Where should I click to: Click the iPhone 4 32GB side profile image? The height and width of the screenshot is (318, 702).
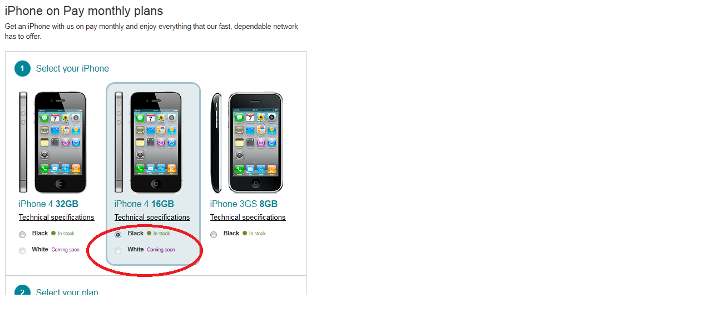pyautogui.click(x=23, y=142)
